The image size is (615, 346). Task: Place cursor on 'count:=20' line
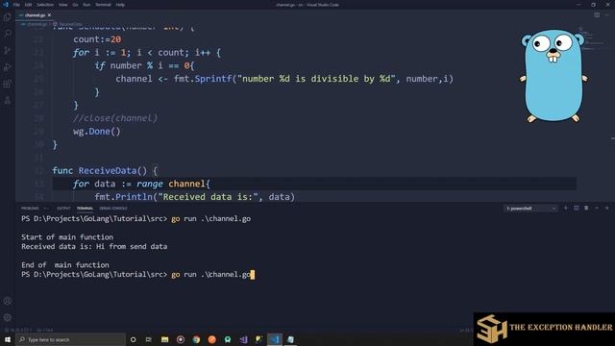click(97, 39)
